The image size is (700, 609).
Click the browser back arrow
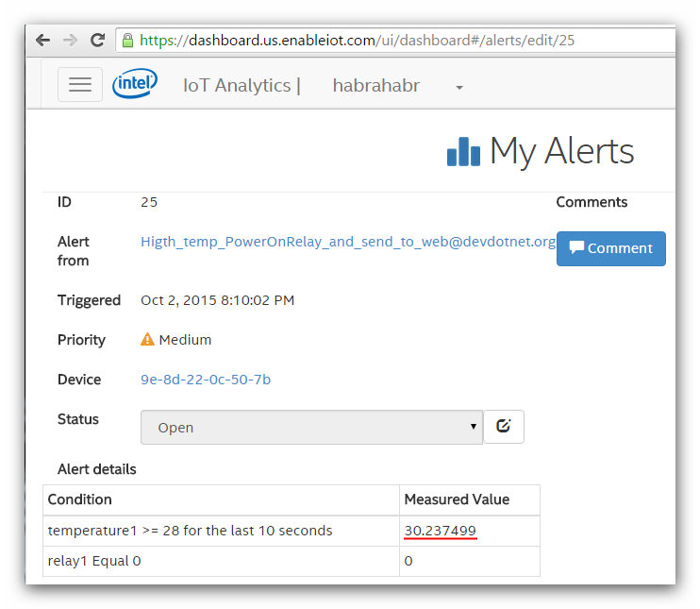click(x=42, y=41)
